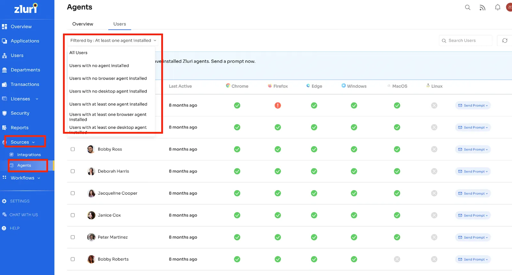512x275 pixels.
Task: Open the notifications bell
Action: pos(497,7)
